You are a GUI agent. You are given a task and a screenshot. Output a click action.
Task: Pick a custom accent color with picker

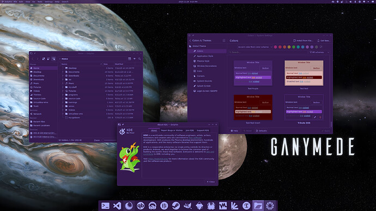pos(321,47)
